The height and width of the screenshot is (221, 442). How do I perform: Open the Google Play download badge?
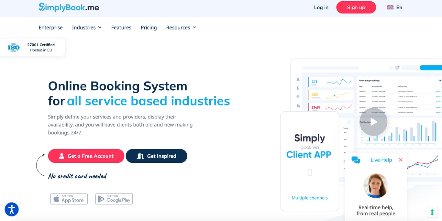click(x=114, y=199)
